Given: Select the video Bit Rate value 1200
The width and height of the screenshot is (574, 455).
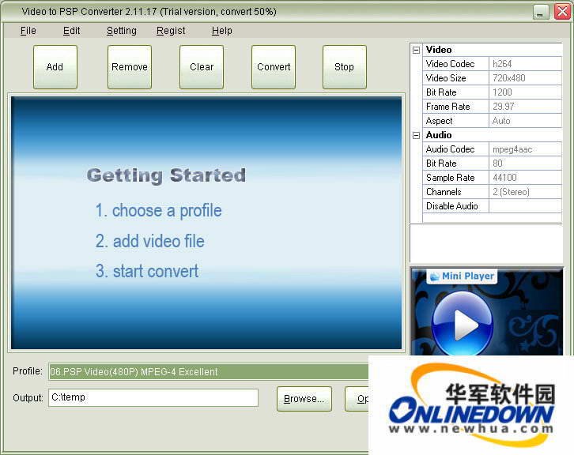Looking at the screenshot, I should pos(525,92).
